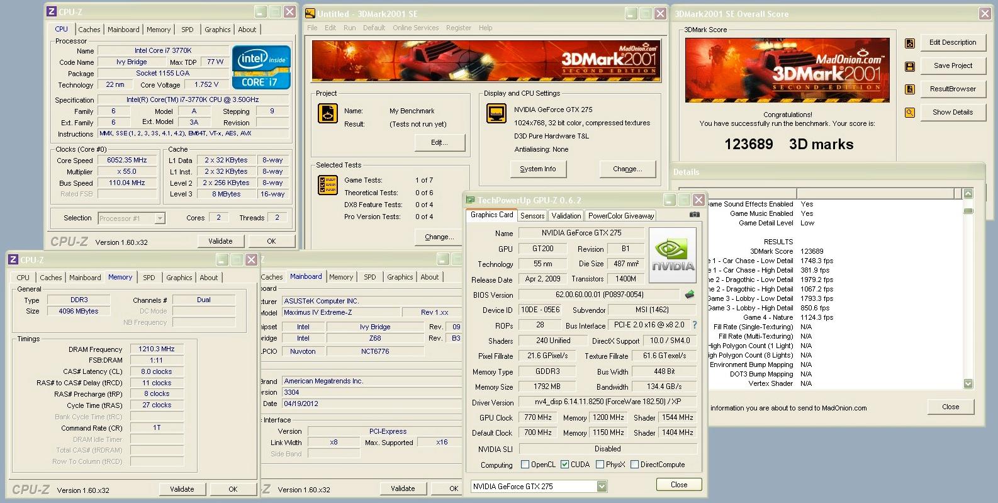Switch to SPD tab in top CPU-Z window
Screen dimensions: 998x503
[x=188, y=30]
